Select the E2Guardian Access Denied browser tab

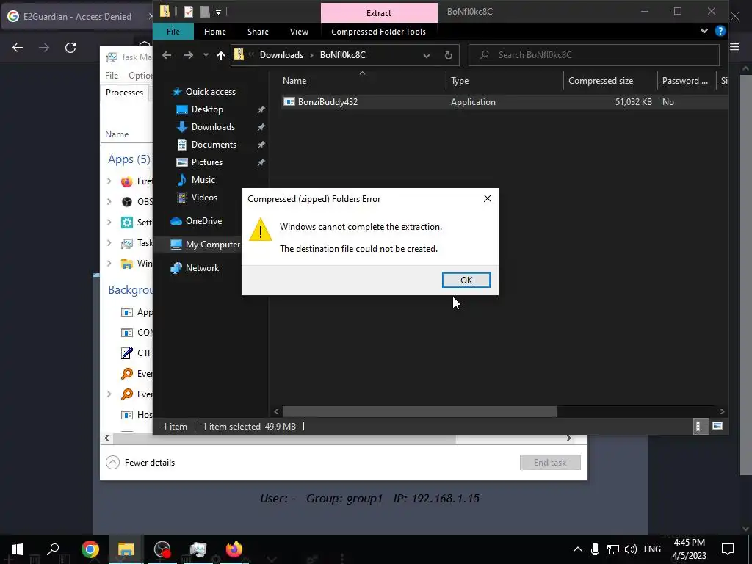pos(76,17)
